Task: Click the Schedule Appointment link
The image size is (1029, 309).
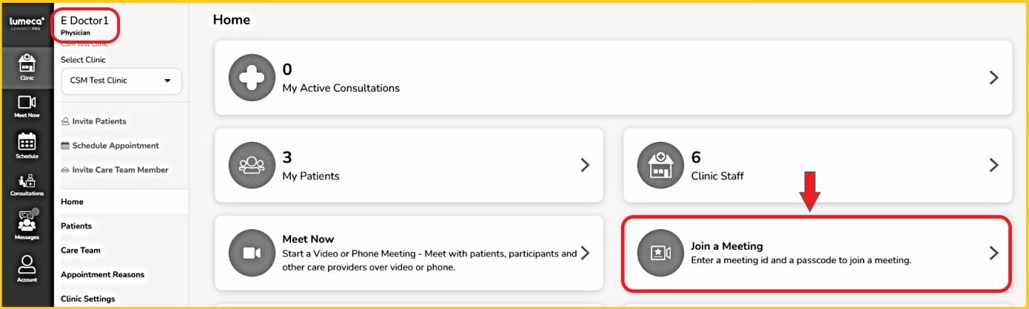Action: click(115, 146)
